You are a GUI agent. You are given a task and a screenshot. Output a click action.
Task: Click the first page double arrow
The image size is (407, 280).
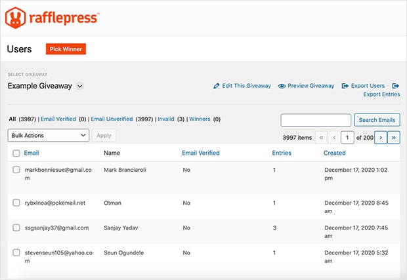[x=322, y=138]
